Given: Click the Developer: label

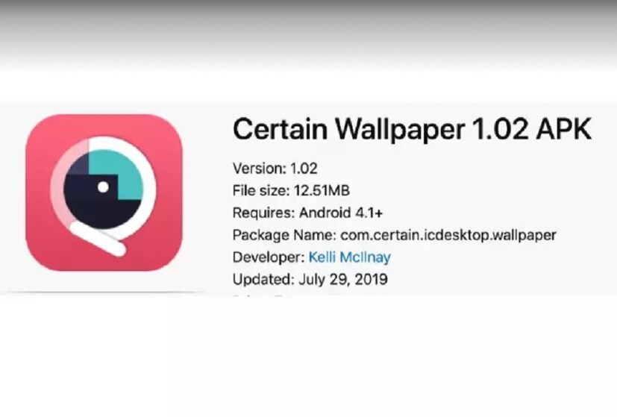Looking at the screenshot, I should [269, 257].
